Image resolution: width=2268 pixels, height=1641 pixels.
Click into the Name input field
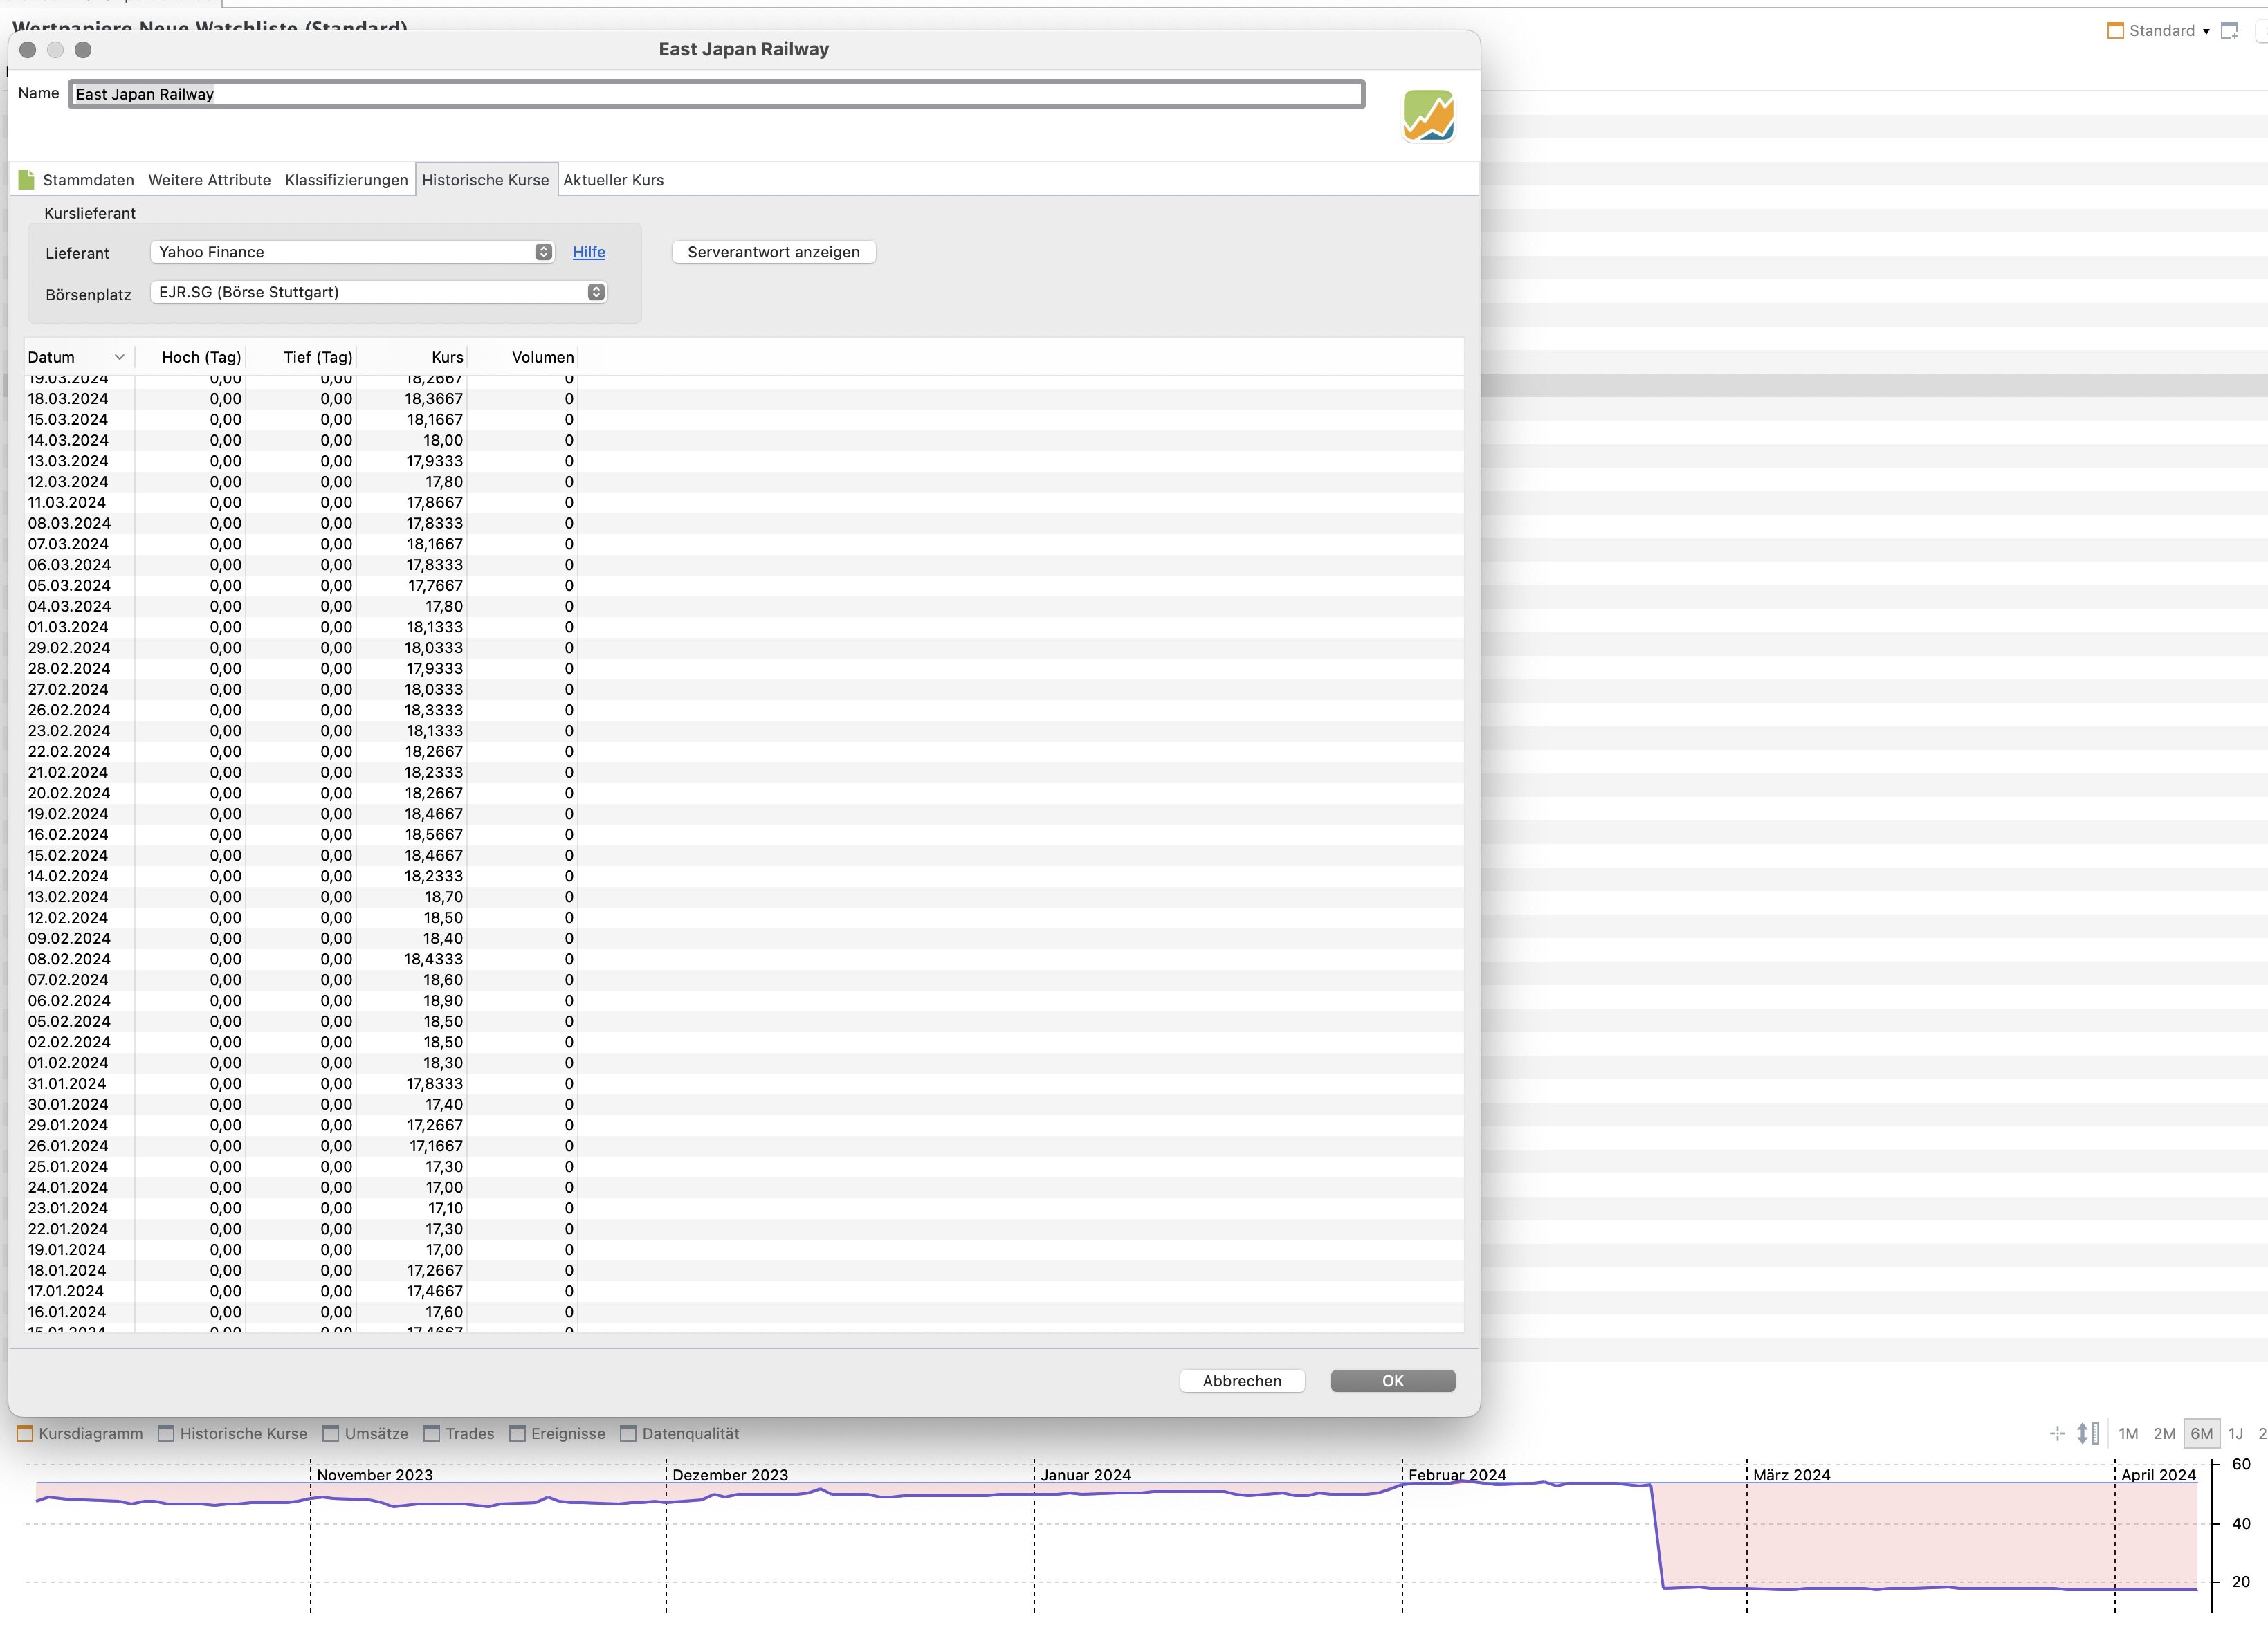pyautogui.click(x=716, y=94)
